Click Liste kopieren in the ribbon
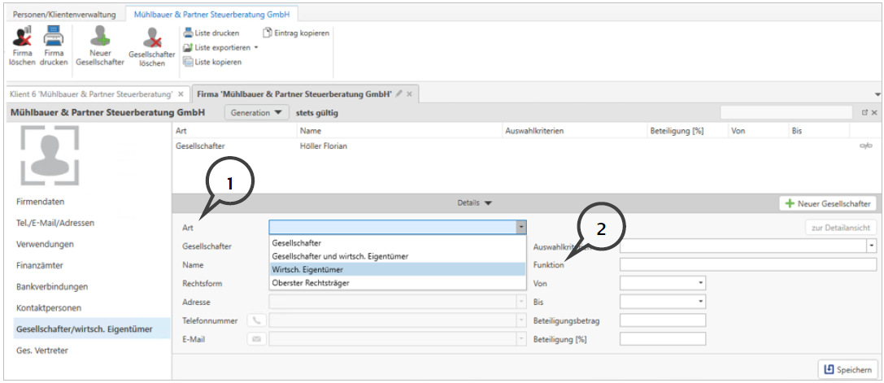The width and height of the screenshot is (884, 383). tap(211, 62)
